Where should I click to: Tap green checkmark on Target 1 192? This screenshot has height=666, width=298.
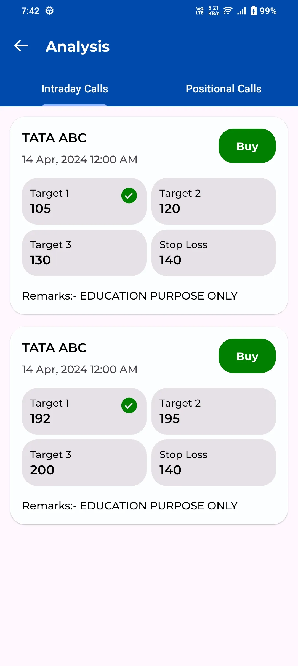129,405
